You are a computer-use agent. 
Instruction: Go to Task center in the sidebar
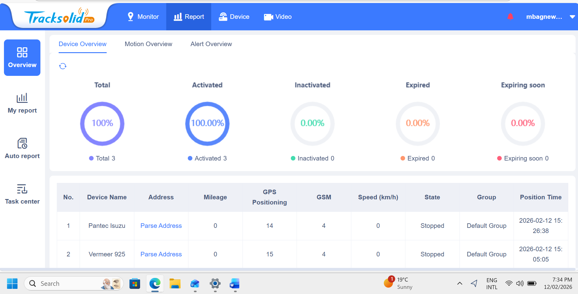pyautogui.click(x=22, y=194)
